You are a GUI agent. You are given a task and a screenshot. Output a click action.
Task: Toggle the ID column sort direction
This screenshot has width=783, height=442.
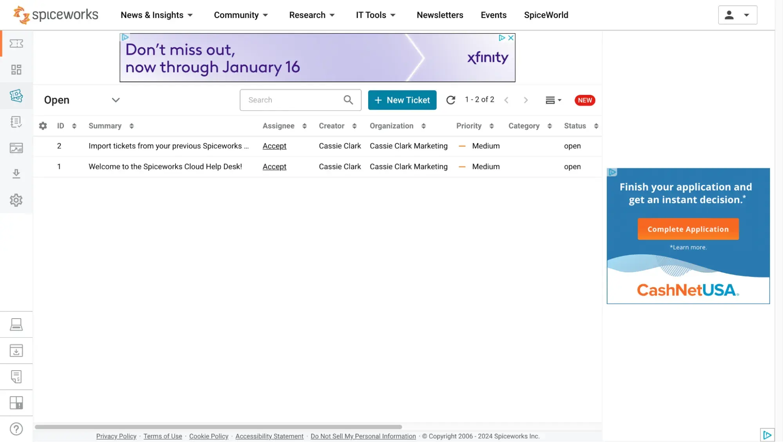(x=74, y=126)
